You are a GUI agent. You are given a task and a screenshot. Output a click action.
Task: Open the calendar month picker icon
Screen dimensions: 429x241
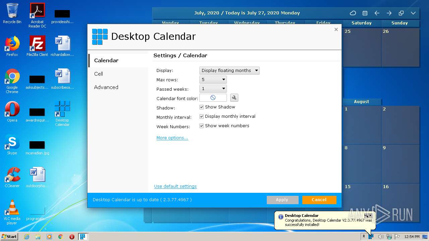click(365, 13)
